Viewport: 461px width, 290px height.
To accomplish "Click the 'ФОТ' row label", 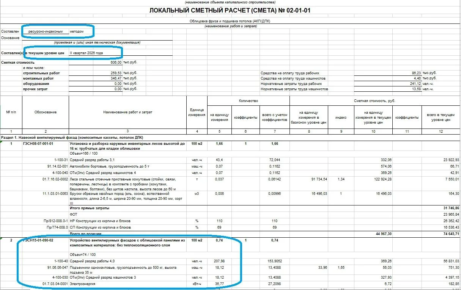I will (74, 215).
